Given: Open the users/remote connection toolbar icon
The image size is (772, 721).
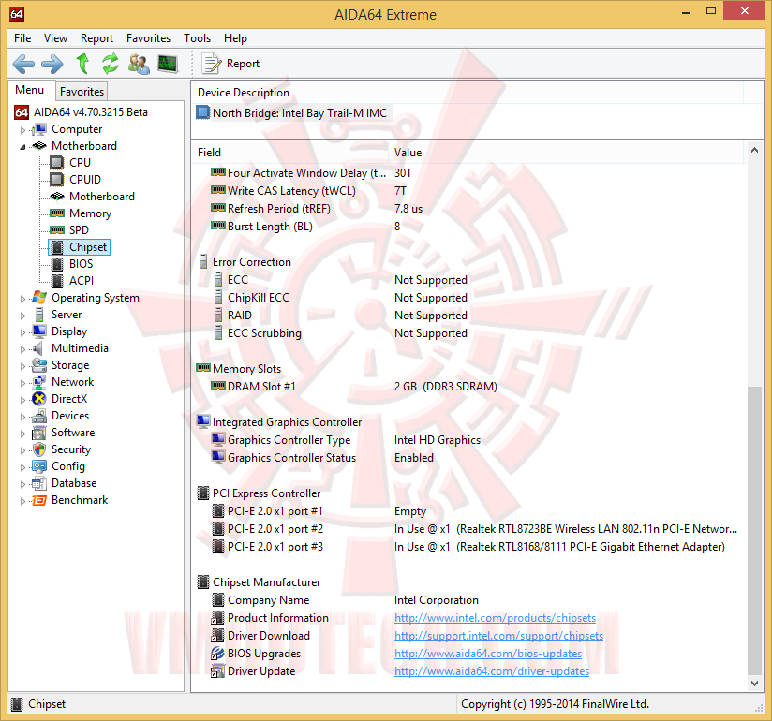Looking at the screenshot, I should (x=139, y=64).
